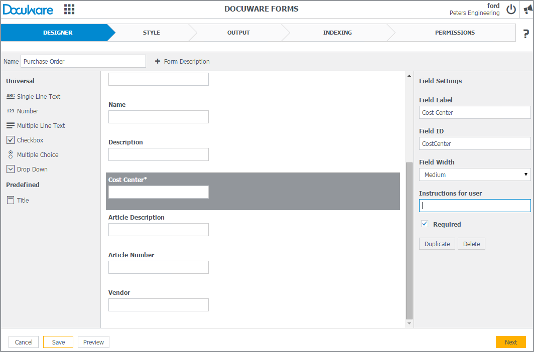
Task: Click the logout power icon
Action: [x=511, y=9]
